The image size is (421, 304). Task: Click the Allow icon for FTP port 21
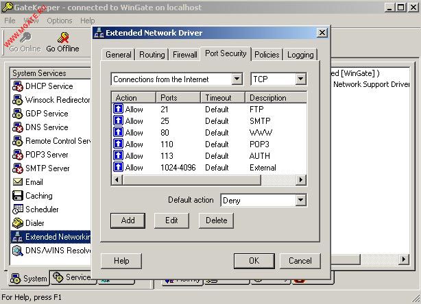coord(118,109)
